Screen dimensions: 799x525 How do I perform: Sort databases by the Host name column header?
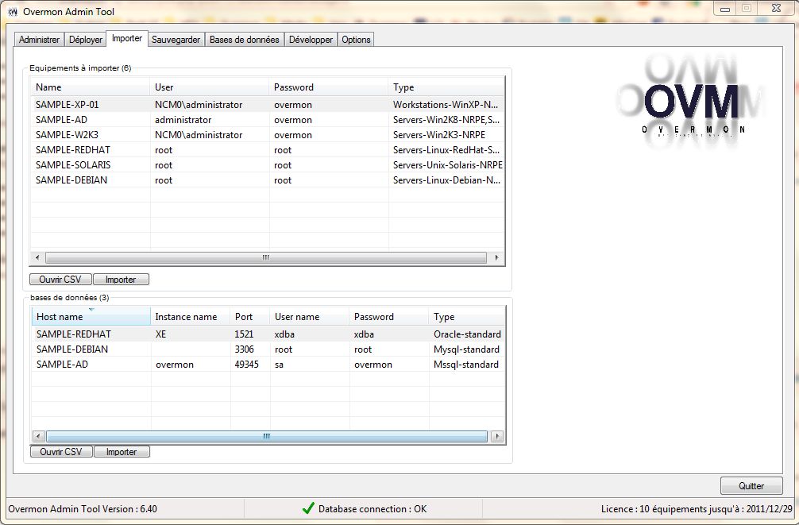pyautogui.click(x=90, y=317)
